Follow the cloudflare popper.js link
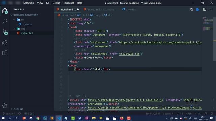 coord(145,108)
